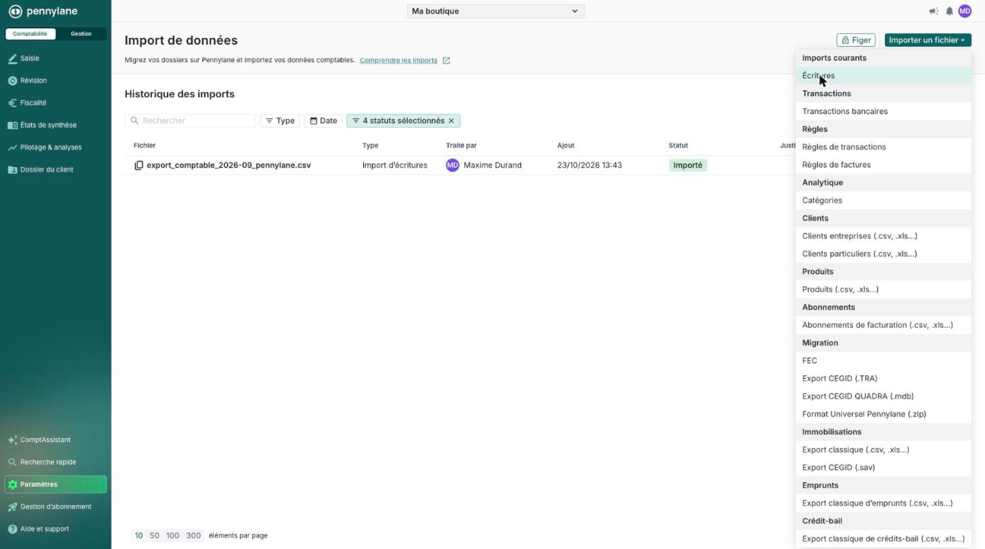Open the Dossier du client folder icon
985x549 pixels.
[12, 170]
